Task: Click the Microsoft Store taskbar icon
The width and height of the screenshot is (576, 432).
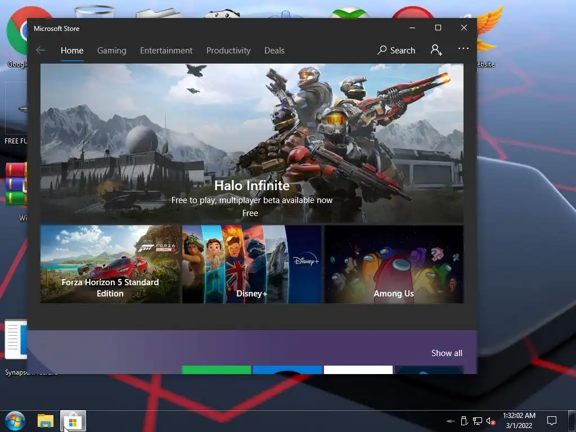Action: 73,421
